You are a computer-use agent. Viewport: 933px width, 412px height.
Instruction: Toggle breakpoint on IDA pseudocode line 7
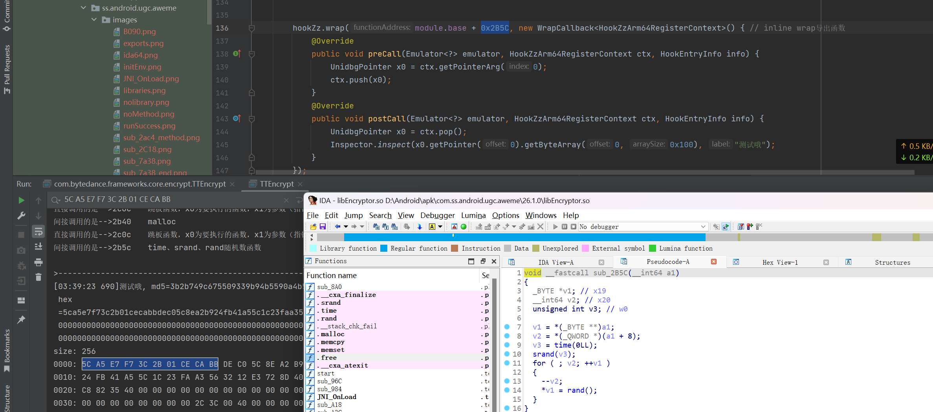point(507,327)
